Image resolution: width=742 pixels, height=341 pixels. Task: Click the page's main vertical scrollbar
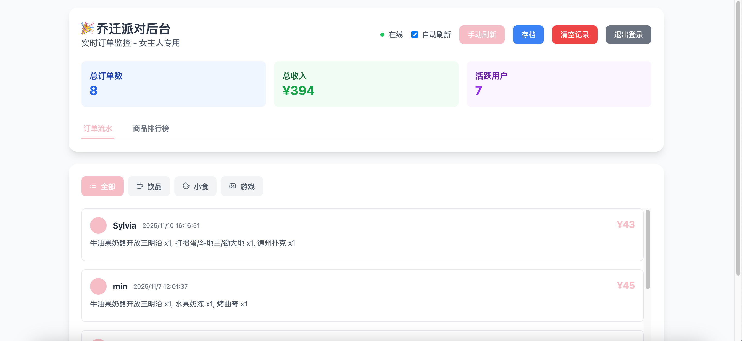(738, 138)
